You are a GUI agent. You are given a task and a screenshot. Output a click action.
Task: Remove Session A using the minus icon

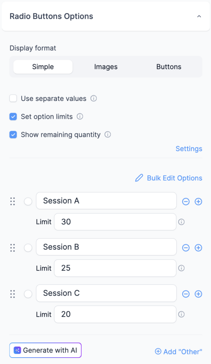[185, 201]
